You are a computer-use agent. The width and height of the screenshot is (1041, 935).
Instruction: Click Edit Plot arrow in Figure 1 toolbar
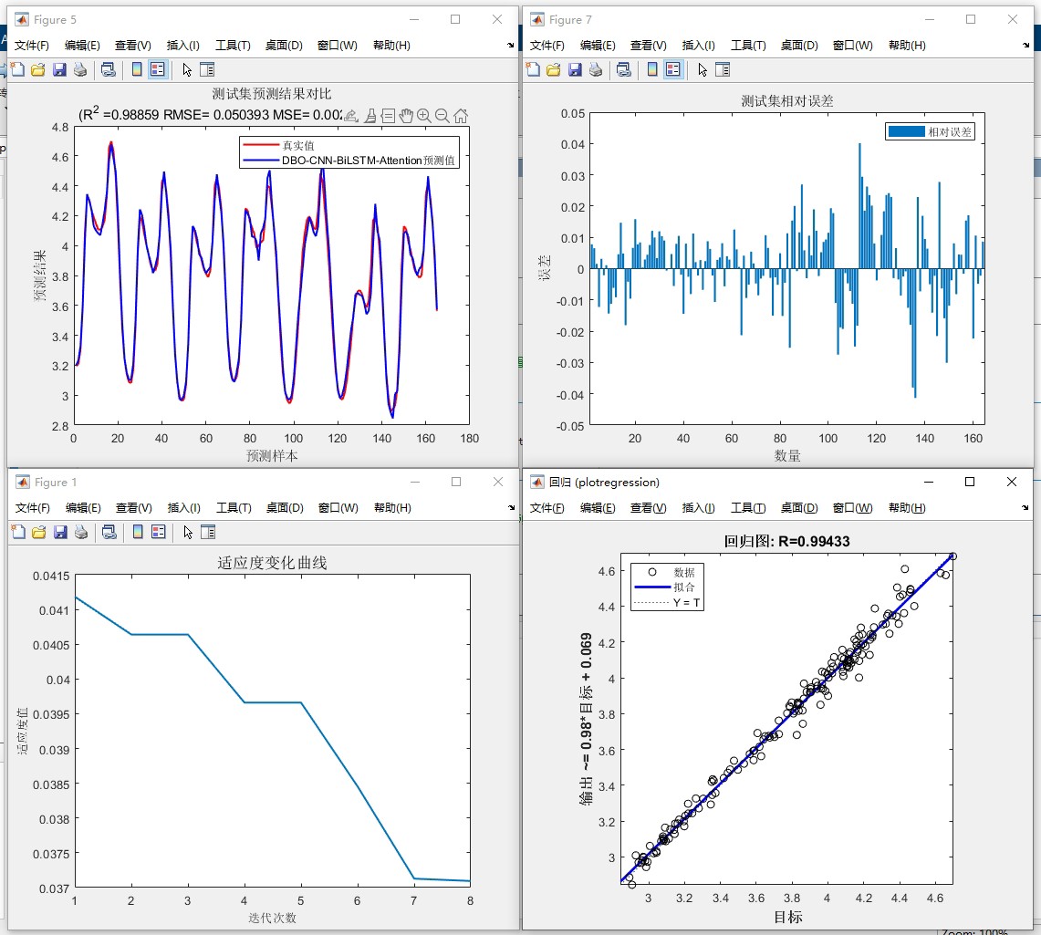(x=188, y=532)
